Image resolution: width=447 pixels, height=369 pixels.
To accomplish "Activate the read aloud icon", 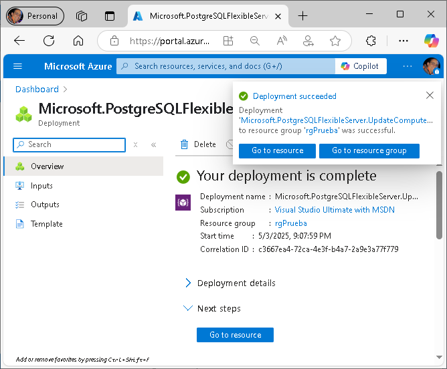I will [282, 41].
